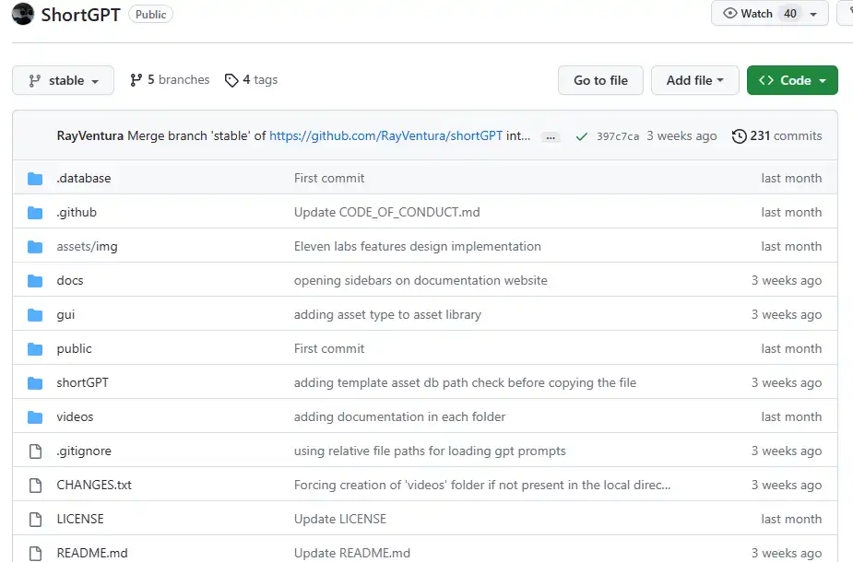Viewport: 853px width, 562px height.
Task: Click the folder icon beside docs
Action: 35,280
